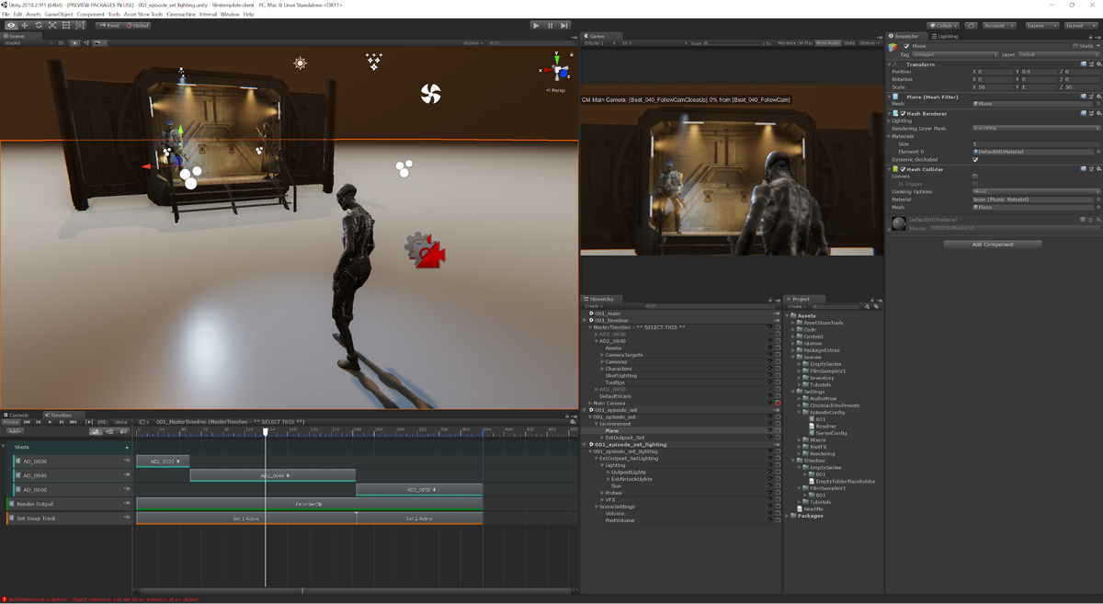Image resolution: width=1103 pixels, height=604 pixels.
Task: Toggle scene audio speaker icon
Action: [x=86, y=42]
